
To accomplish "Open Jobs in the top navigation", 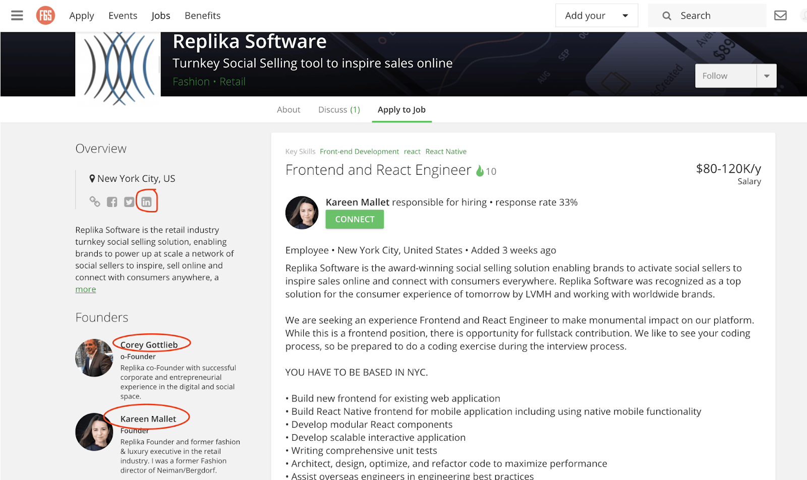I will click(161, 16).
